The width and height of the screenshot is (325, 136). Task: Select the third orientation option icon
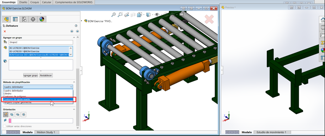18,114
